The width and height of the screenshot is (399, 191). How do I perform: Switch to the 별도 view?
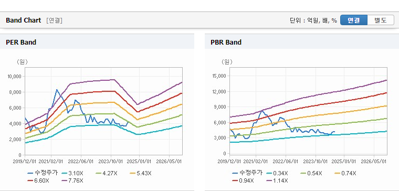381,20
